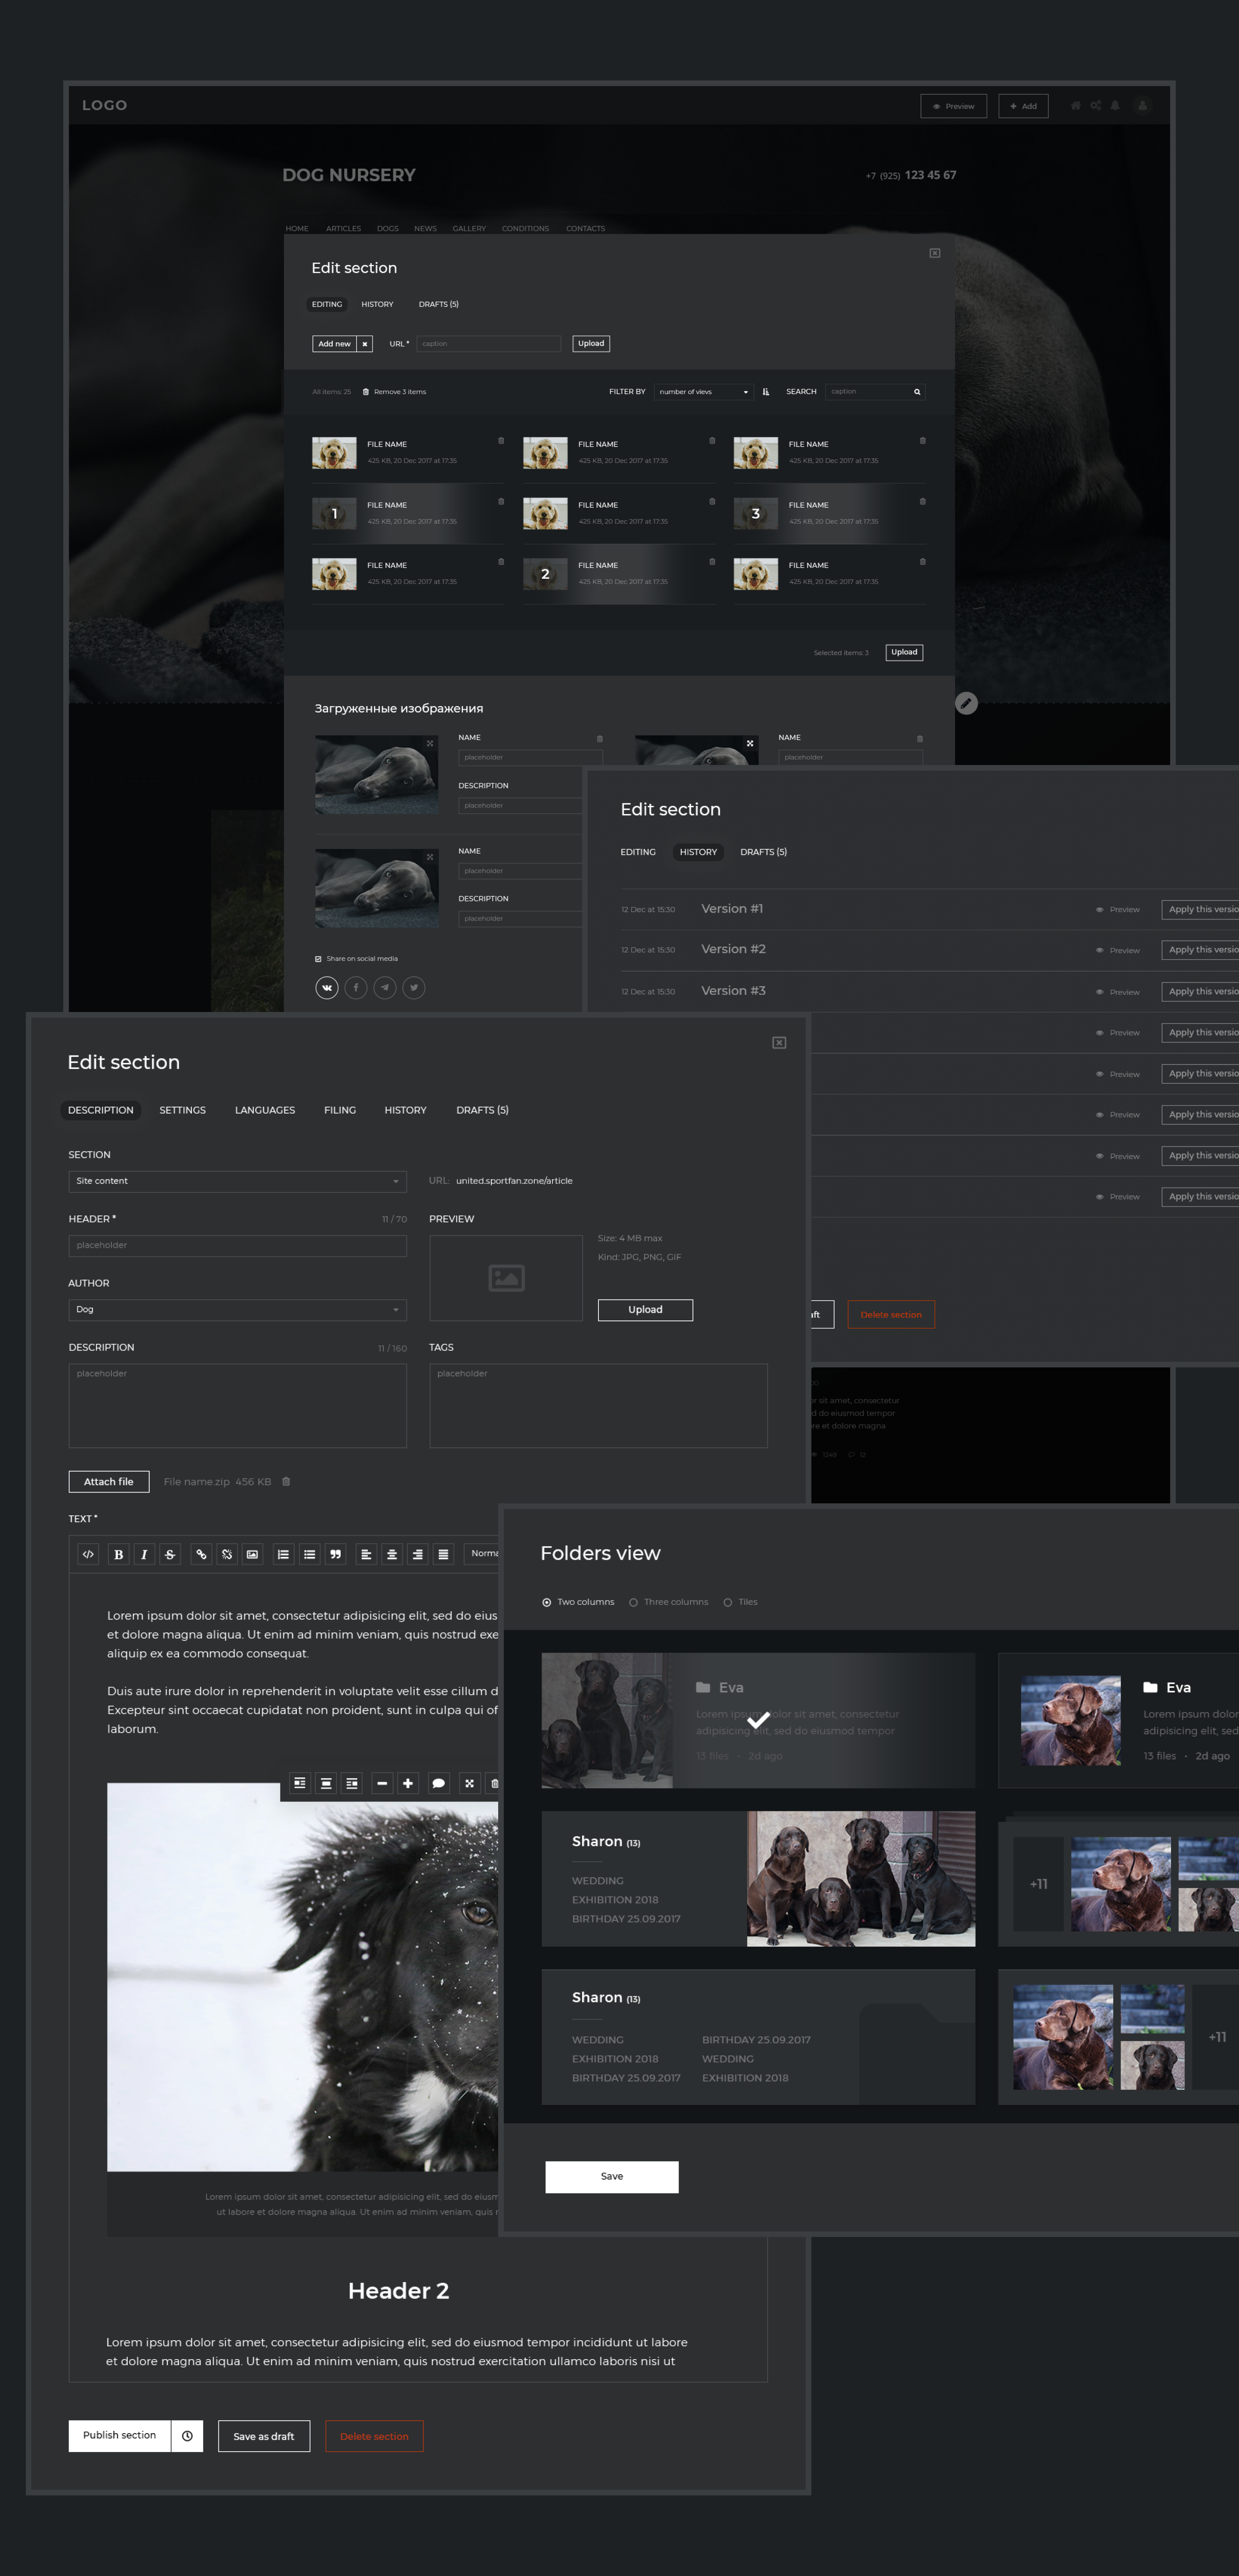
Task: Open the Section dropdown 'Site content'
Action: click(x=238, y=1181)
